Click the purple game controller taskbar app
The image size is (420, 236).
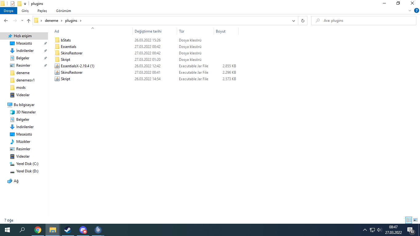(83, 230)
